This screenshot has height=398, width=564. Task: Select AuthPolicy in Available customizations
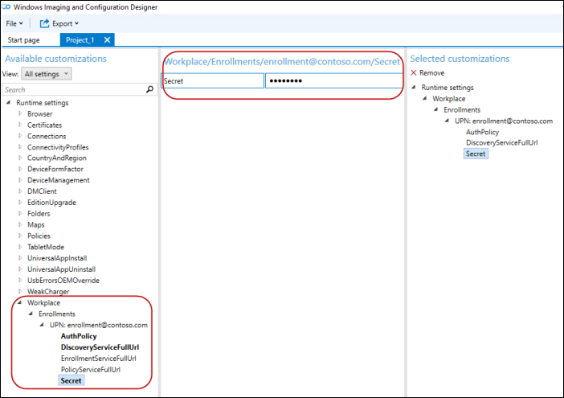click(79, 336)
